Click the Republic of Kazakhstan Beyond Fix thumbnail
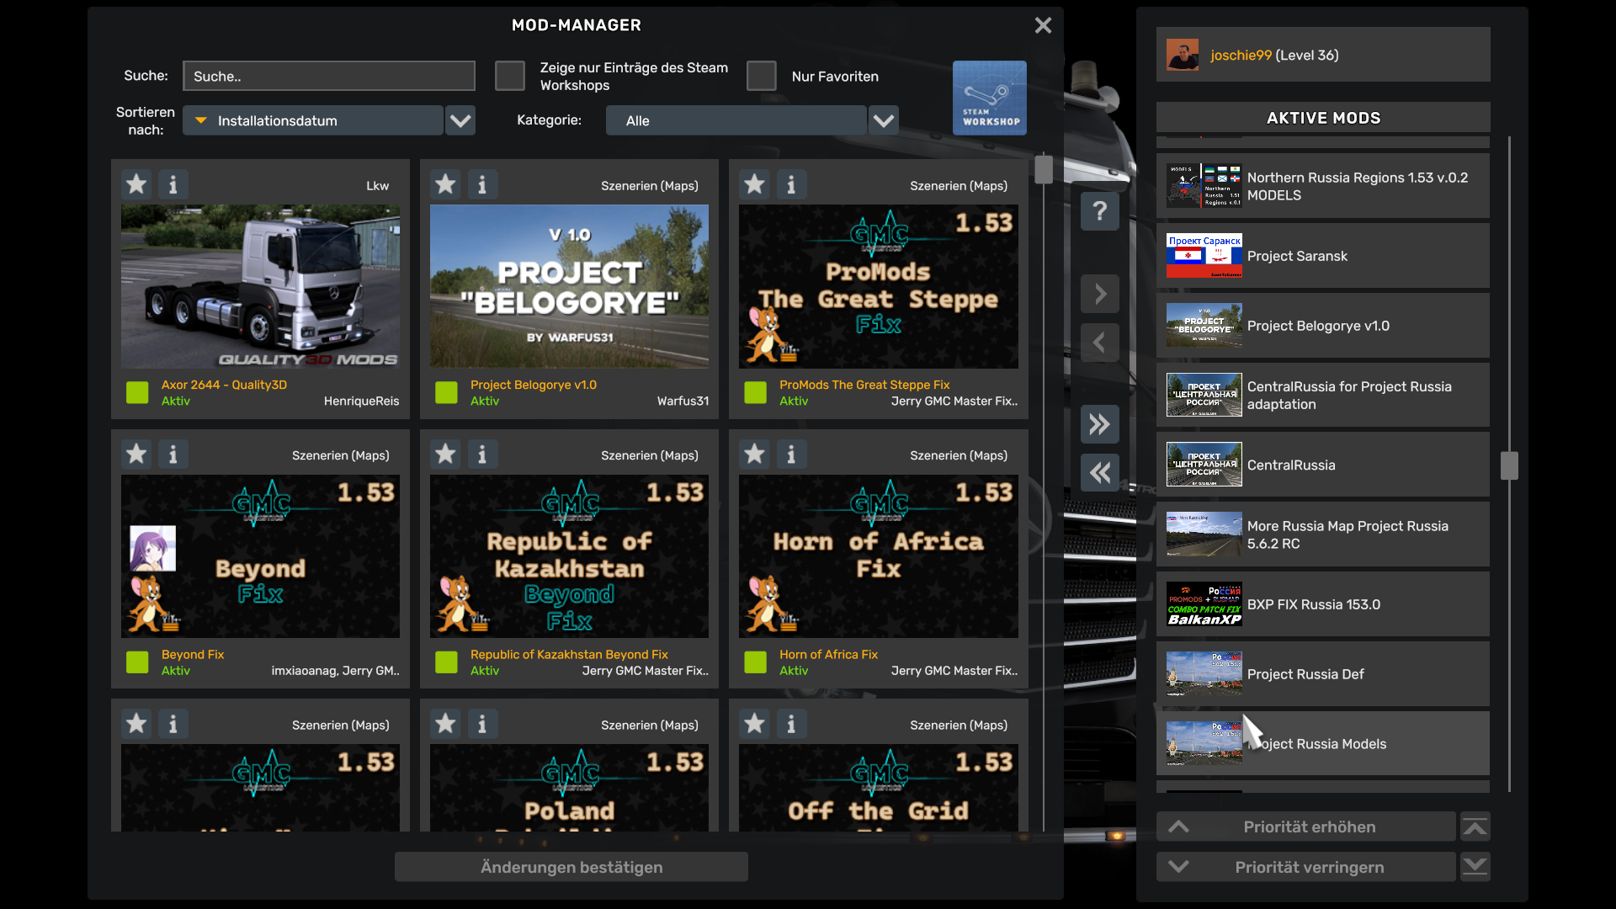Screen dimensions: 1616x909 click(x=569, y=556)
